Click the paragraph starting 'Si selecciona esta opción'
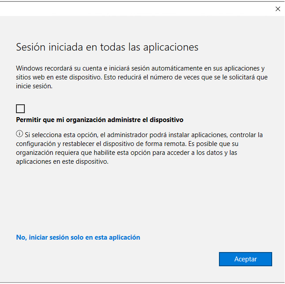The image size is (285, 284). (x=139, y=148)
